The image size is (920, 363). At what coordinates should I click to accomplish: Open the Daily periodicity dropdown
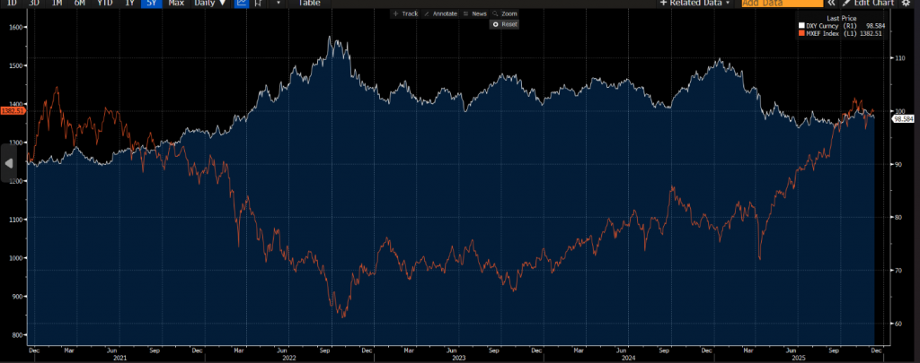[210, 4]
